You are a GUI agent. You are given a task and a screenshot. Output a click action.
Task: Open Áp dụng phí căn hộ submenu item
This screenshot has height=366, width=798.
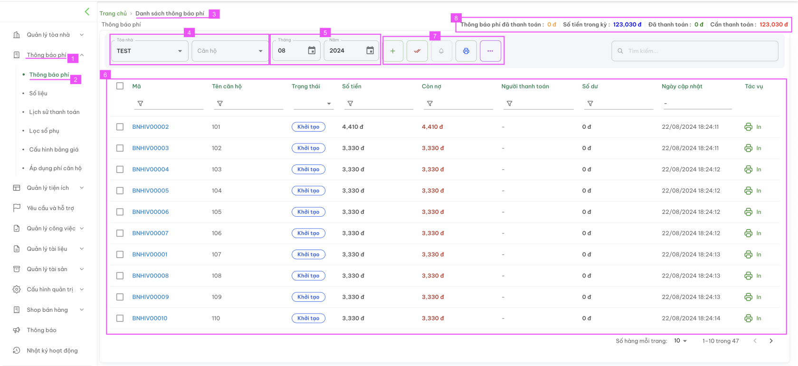(x=55, y=168)
